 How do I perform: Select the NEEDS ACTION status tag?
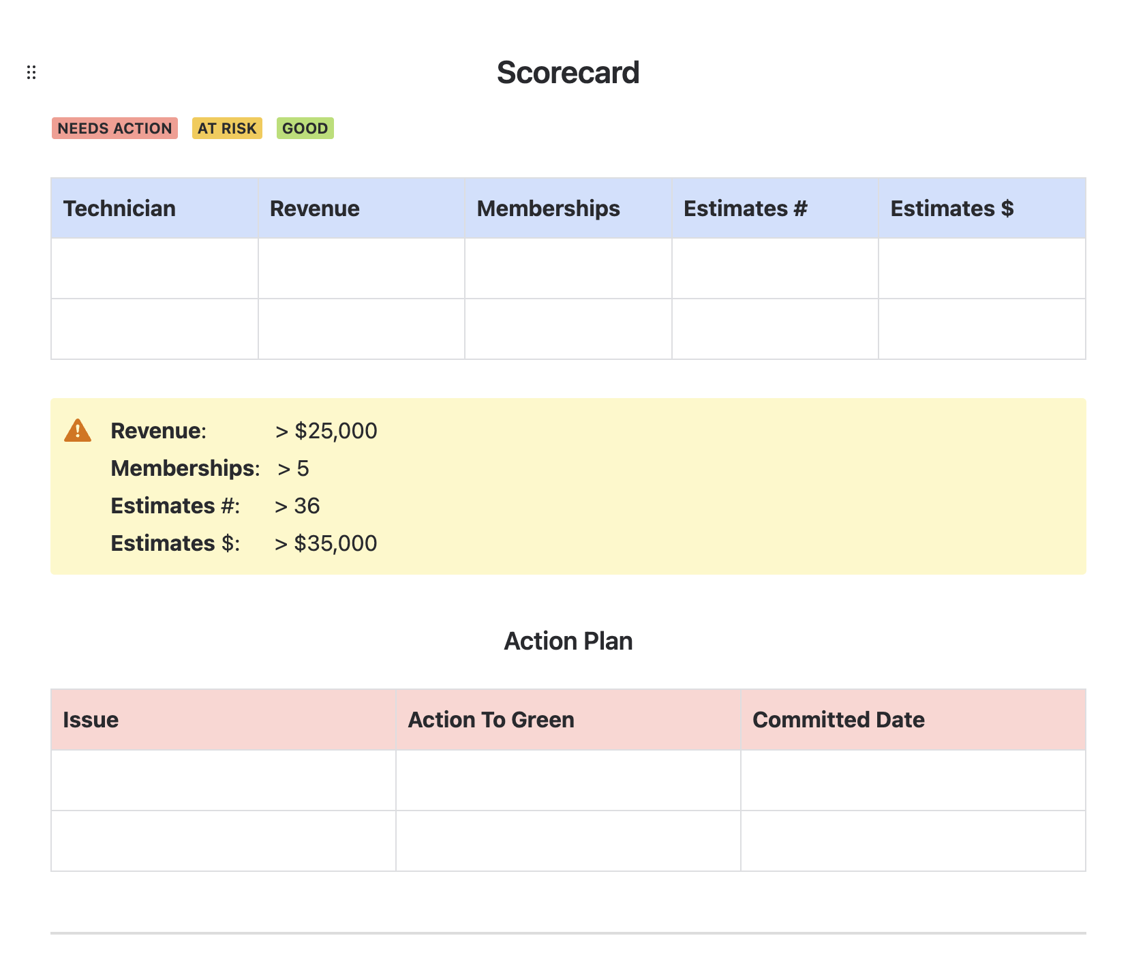(x=114, y=128)
